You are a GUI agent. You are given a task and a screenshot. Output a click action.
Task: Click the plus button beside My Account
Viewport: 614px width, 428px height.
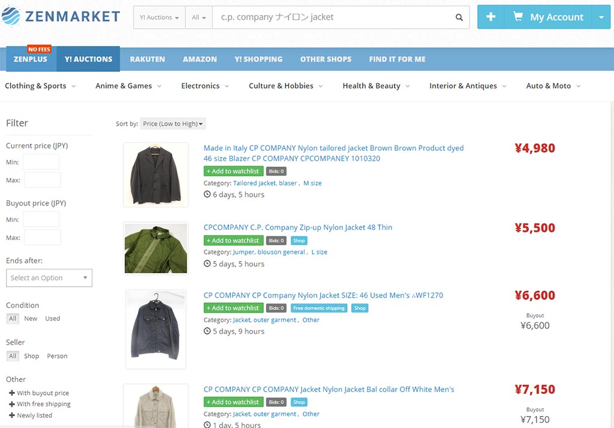(x=490, y=17)
